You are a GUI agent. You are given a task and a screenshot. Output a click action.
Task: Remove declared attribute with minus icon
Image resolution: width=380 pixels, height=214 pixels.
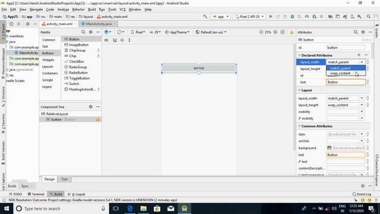coord(366,55)
